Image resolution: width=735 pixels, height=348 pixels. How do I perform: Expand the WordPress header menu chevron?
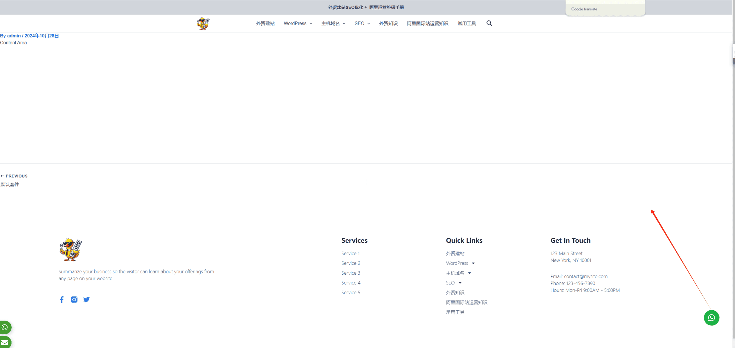(x=311, y=23)
